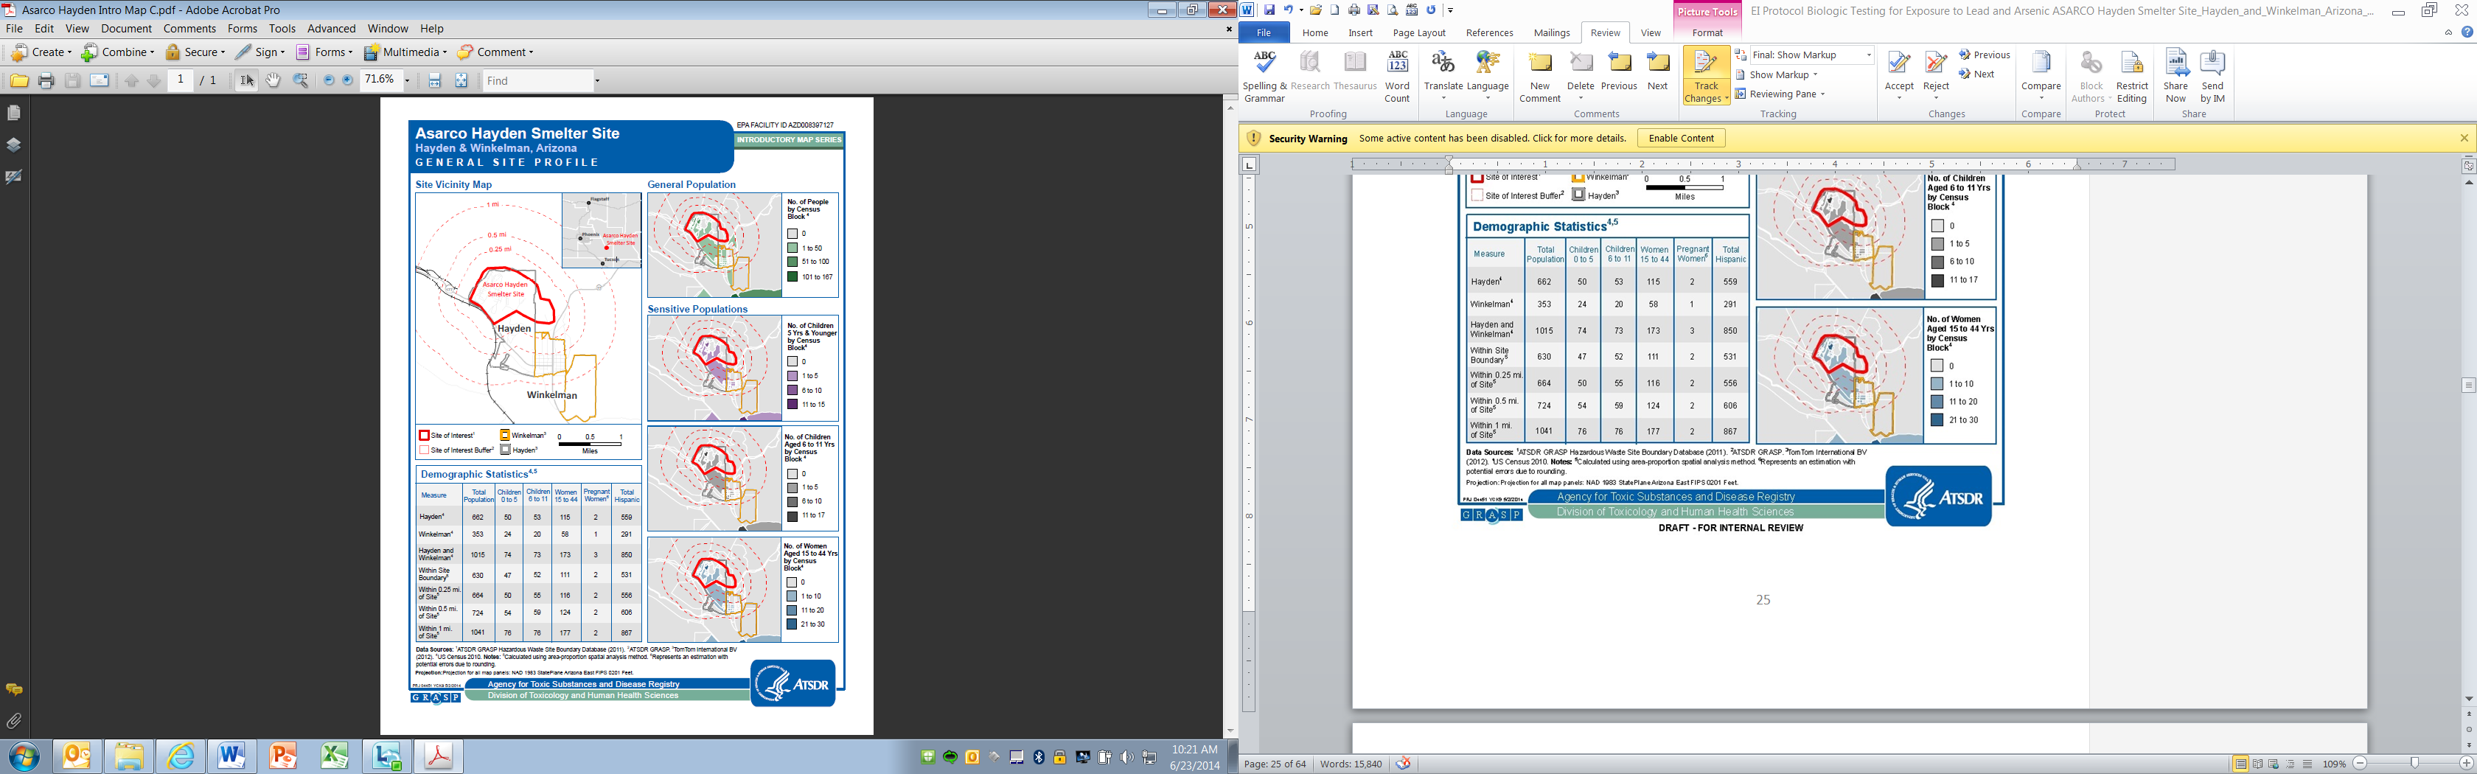Open the Language button in Word ribbon
The height and width of the screenshot is (774, 2477).
(x=1488, y=76)
